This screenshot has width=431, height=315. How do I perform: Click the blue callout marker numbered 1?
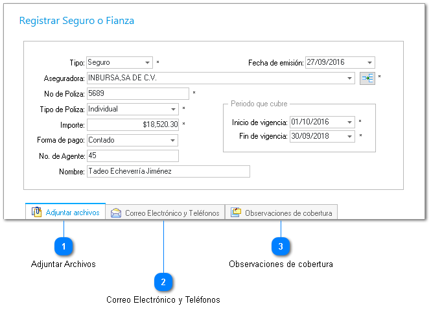(64, 246)
